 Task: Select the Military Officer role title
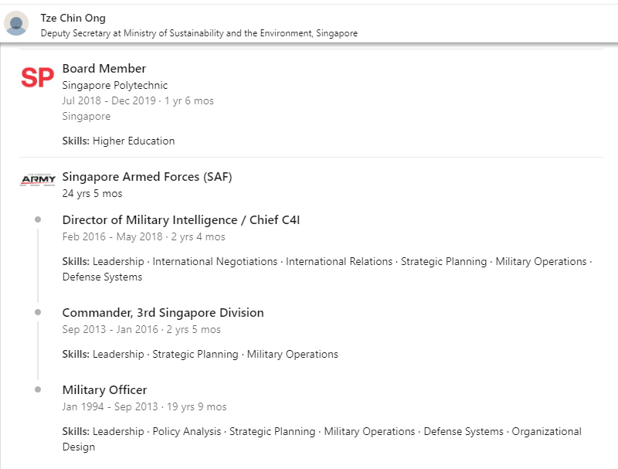pos(104,390)
